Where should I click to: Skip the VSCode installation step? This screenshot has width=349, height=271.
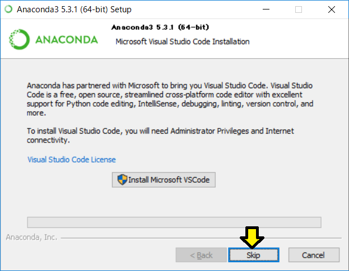(254, 255)
